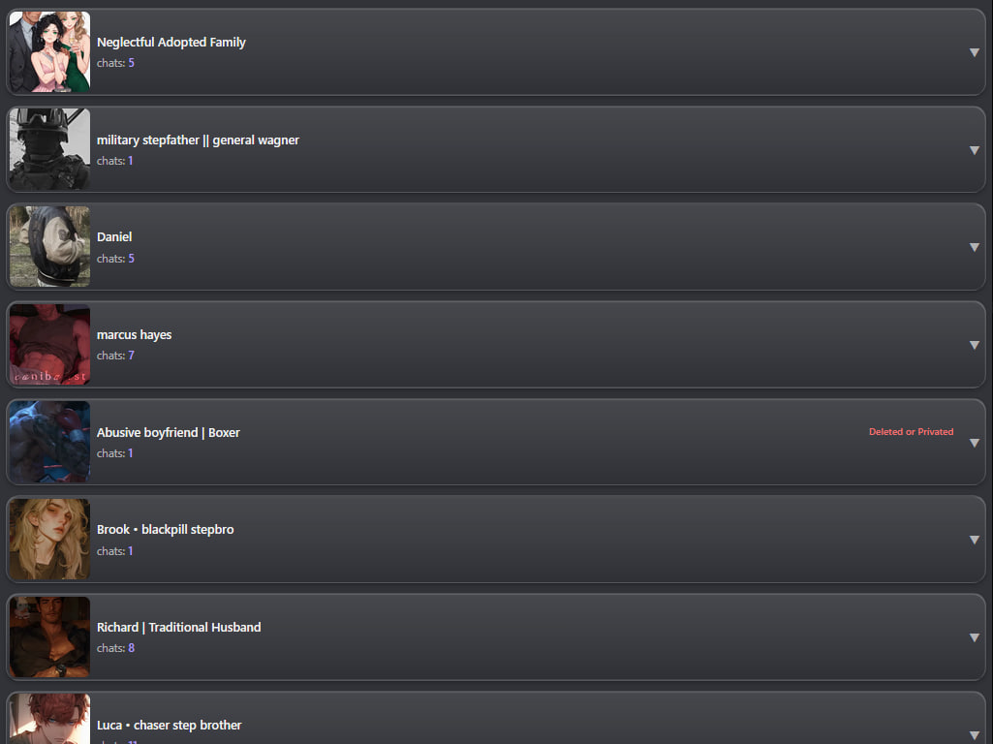This screenshot has height=744, width=993.
Task: Open Brook's blonde portrait thumbnail
Action: (49, 540)
